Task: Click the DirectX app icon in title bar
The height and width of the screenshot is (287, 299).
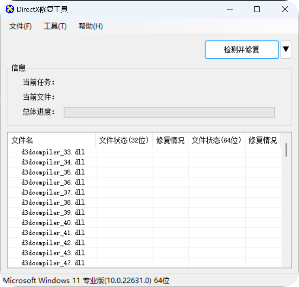Action: 10,9
